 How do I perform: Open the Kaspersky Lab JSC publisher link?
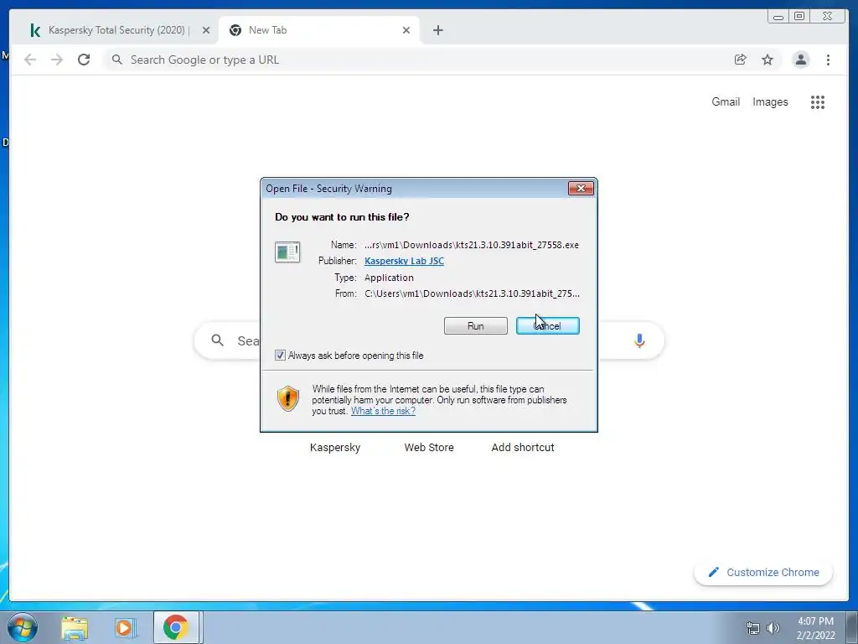pos(405,261)
